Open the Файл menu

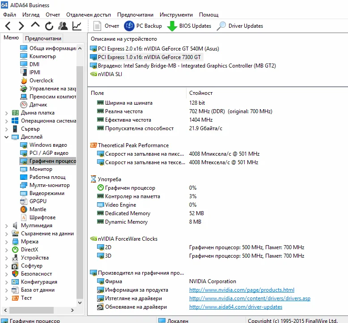click(9, 15)
